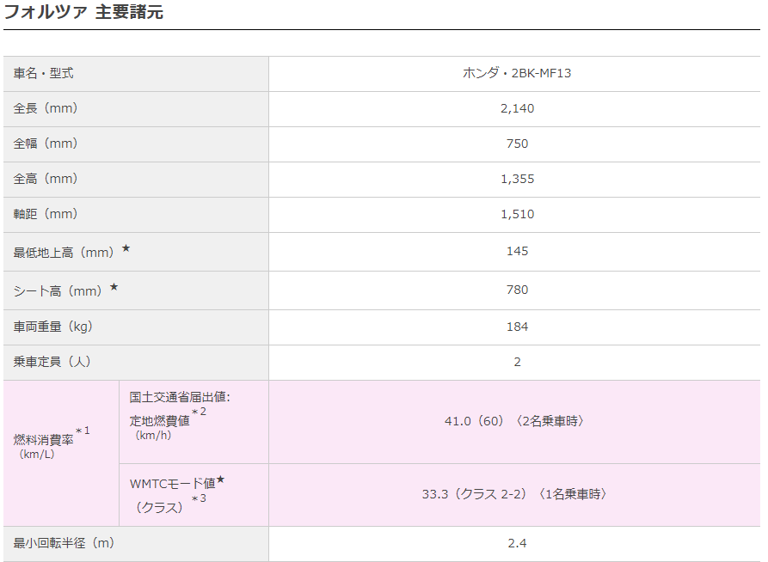This screenshot has width=768, height=562.
Task: Select the wheelbase value '1,510'
Action: tap(517, 215)
